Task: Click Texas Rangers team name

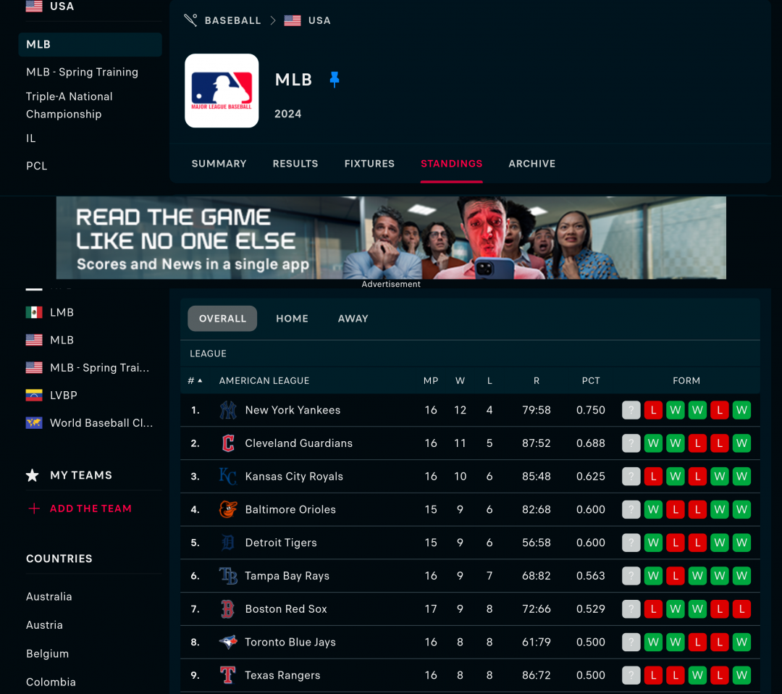Action: 283,675
